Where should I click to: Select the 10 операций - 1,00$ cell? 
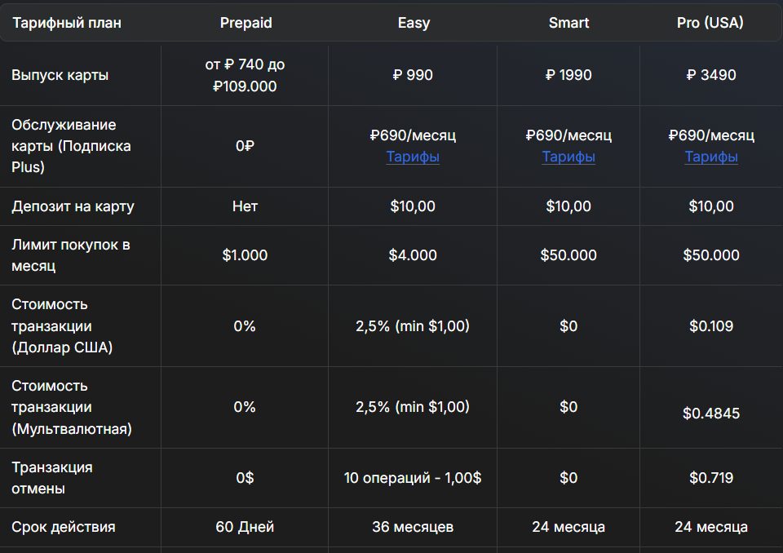point(413,478)
